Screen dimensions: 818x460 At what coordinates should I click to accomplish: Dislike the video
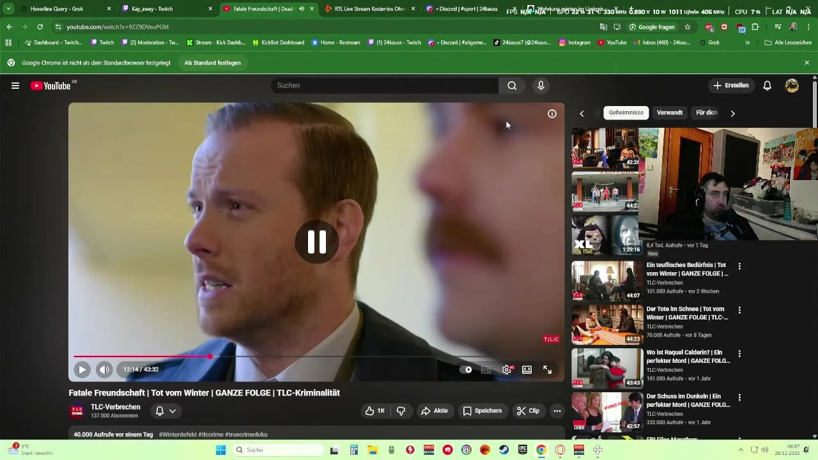click(x=401, y=411)
